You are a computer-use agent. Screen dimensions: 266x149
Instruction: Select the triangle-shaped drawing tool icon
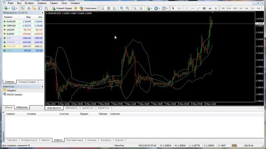pos(210,8)
